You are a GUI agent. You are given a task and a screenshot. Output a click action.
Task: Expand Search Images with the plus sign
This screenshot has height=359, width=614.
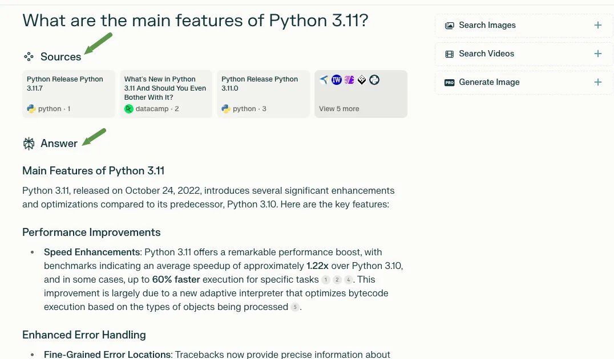click(x=597, y=25)
